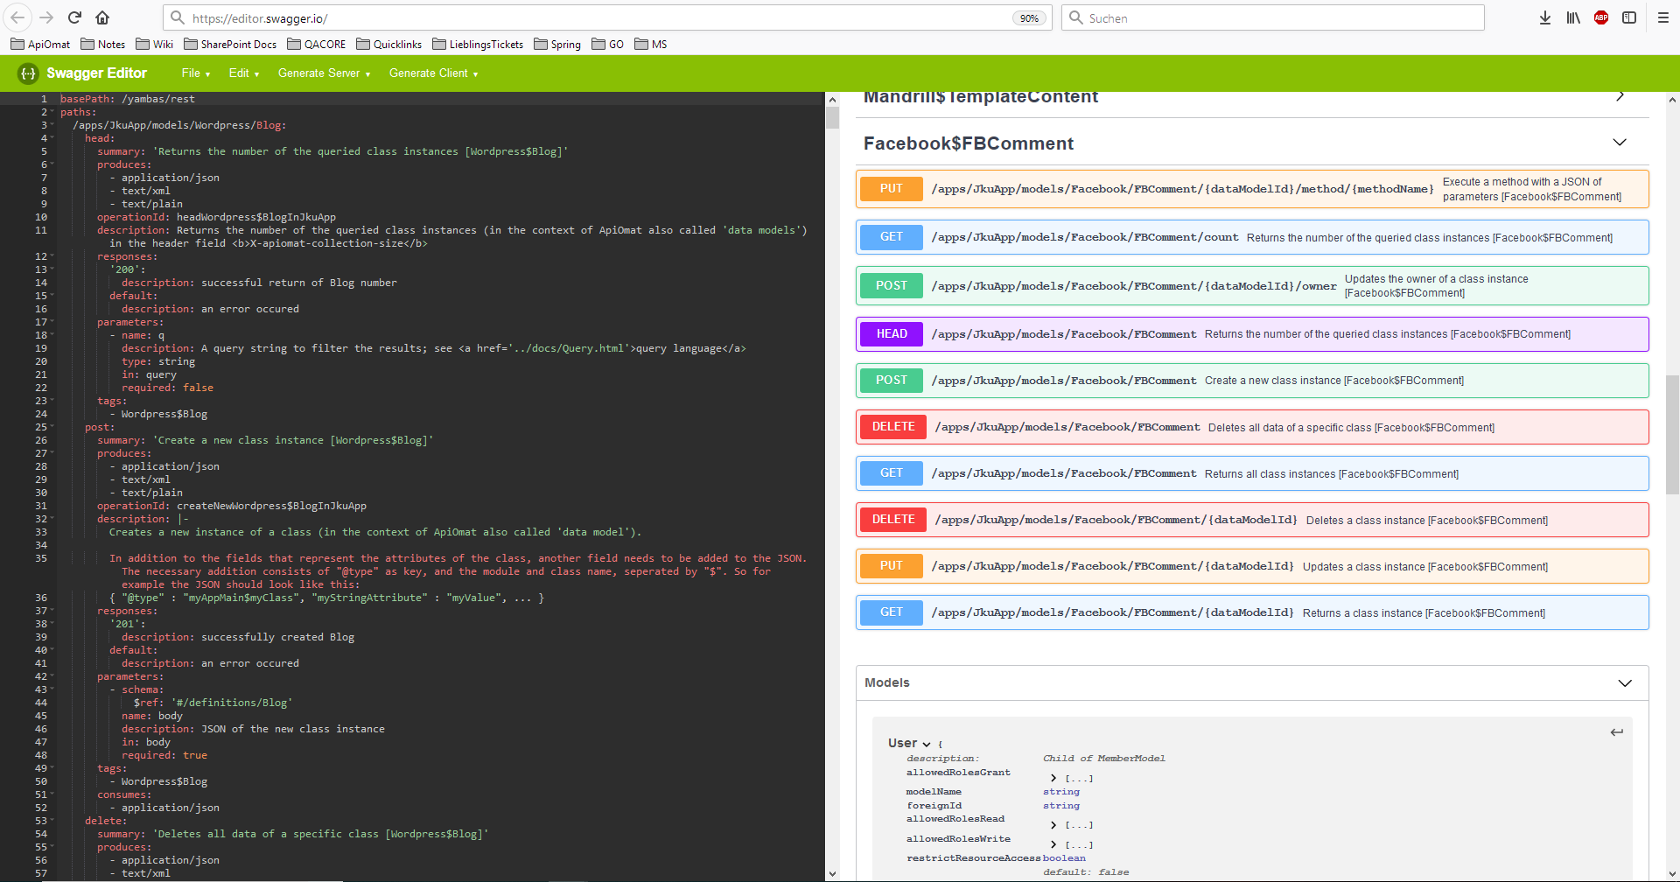This screenshot has height=882, width=1680.
Task: Open the File menu
Action: click(196, 73)
